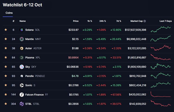The image size is (174, 112).
Task: Click the Plasma coin logo icon
Action: tap(22, 58)
